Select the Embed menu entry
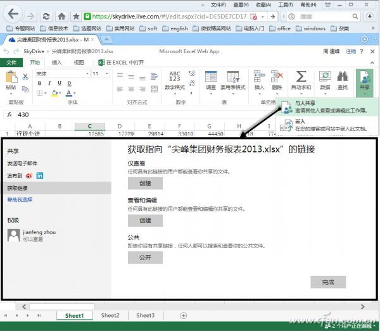The width and height of the screenshot is (380, 331). point(327,125)
